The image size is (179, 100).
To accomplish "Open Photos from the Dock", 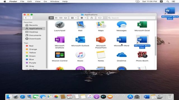I will 56,97.
